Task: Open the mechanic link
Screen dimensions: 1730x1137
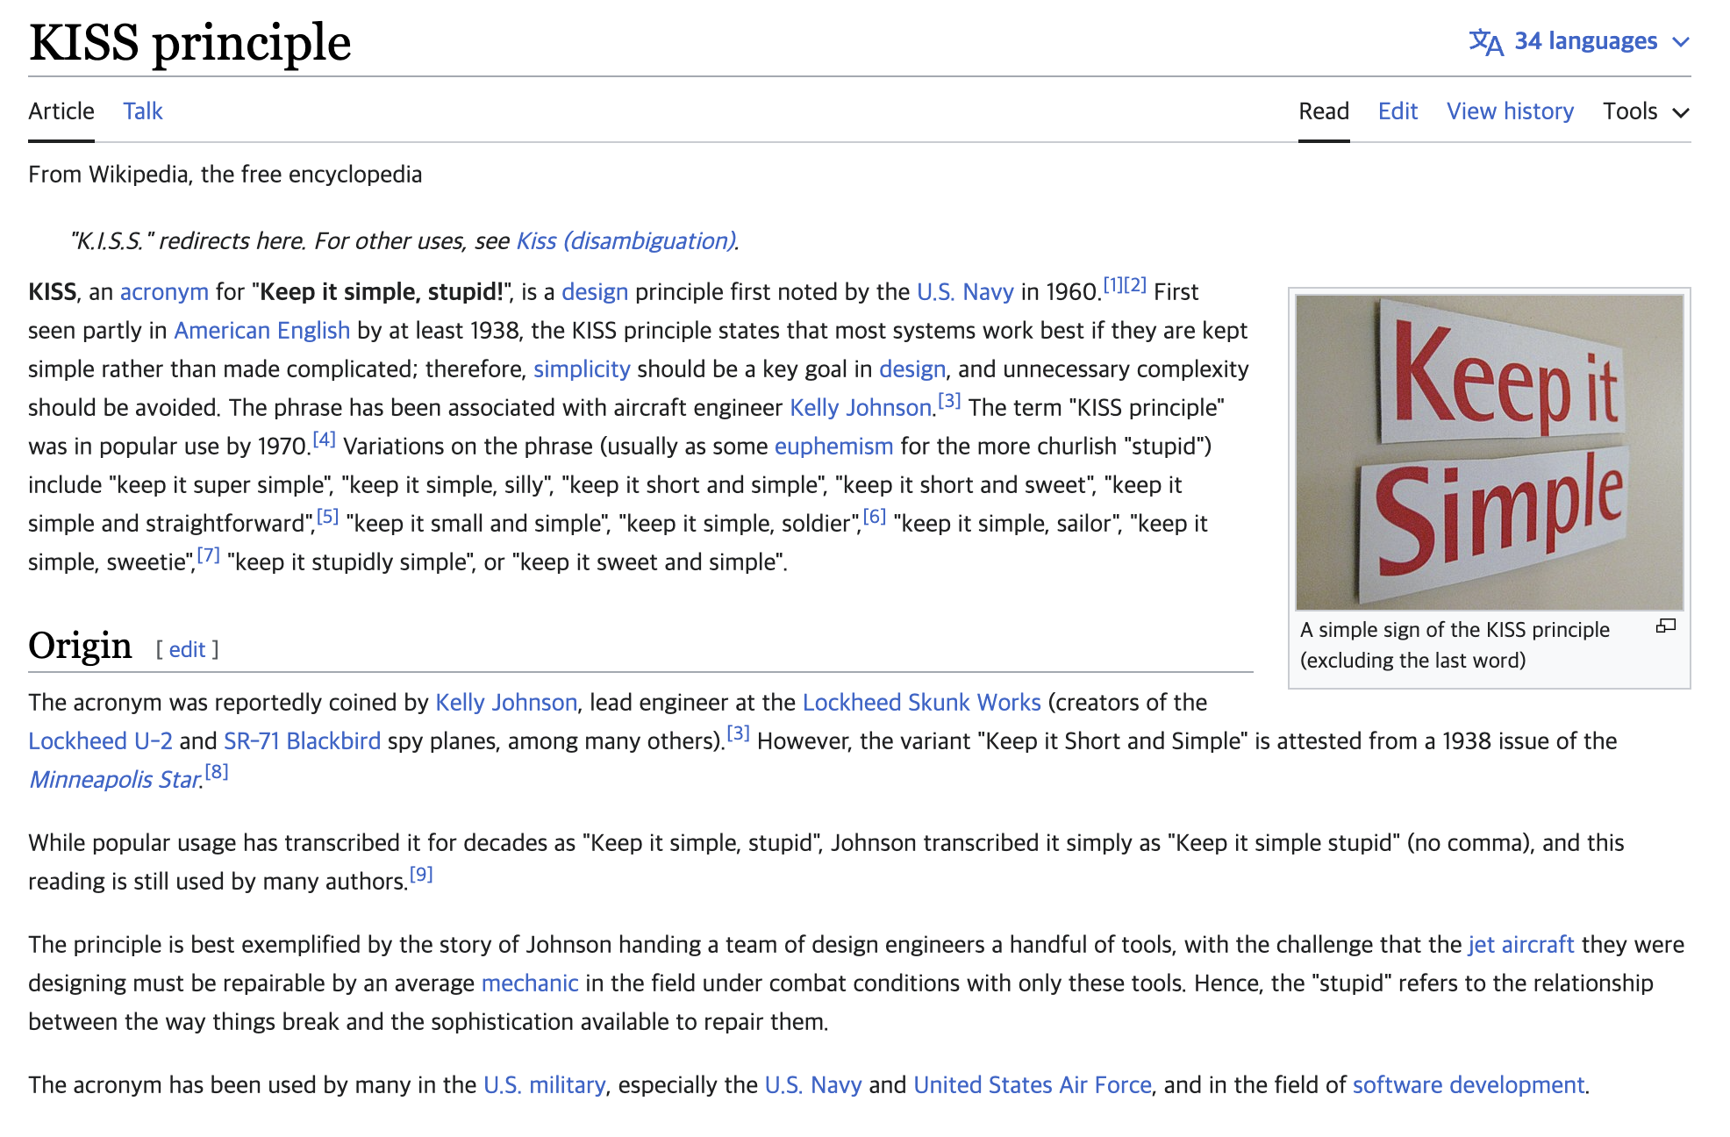Action: point(530,983)
